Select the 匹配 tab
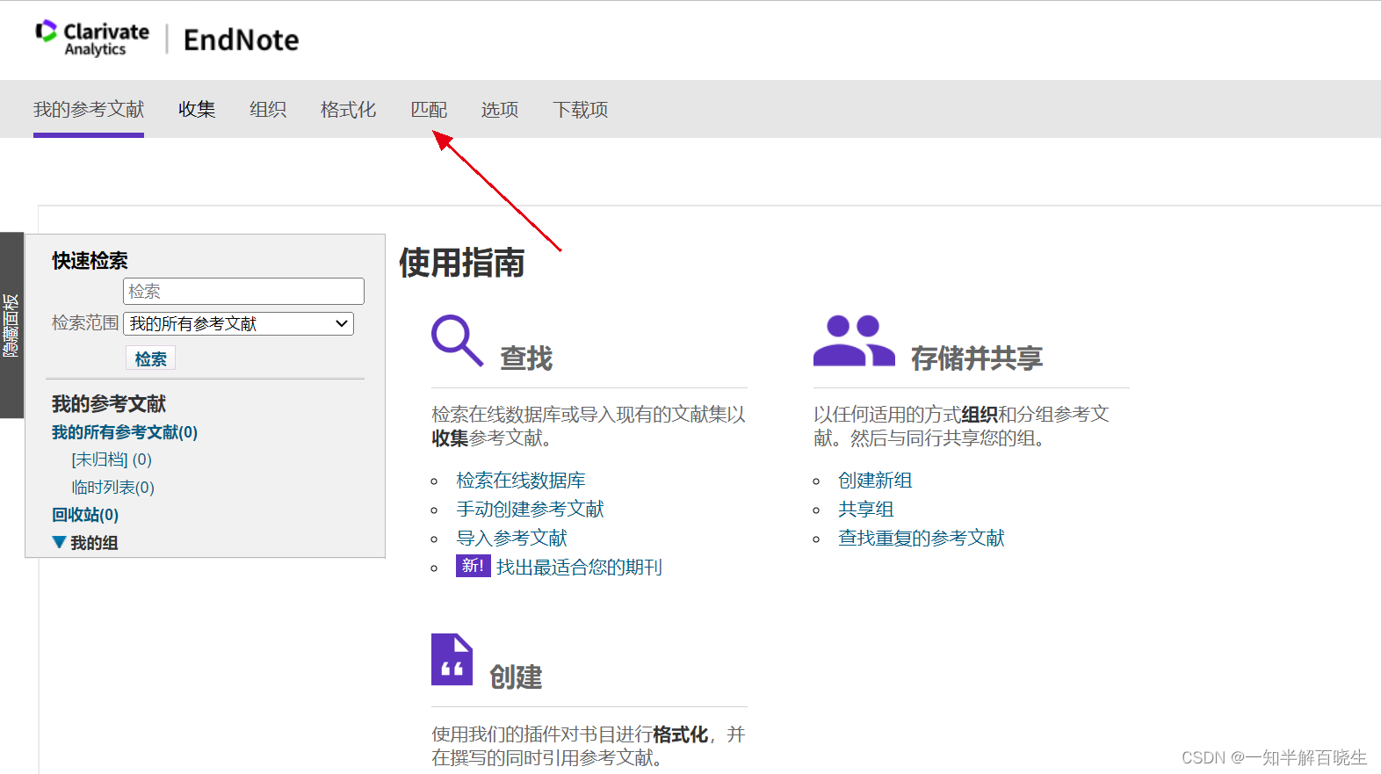The width and height of the screenshot is (1381, 774). 429,110
